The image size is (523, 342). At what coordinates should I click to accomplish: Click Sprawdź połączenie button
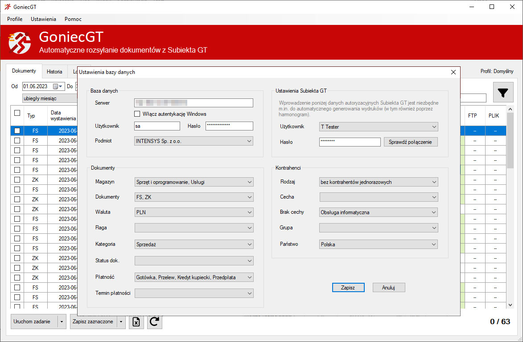pyautogui.click(x=411, y=142)
